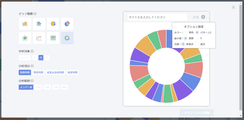Viewport: 244px width, 120px height.
Task: Pick the pie chart graph type
Action: [53, 24]
